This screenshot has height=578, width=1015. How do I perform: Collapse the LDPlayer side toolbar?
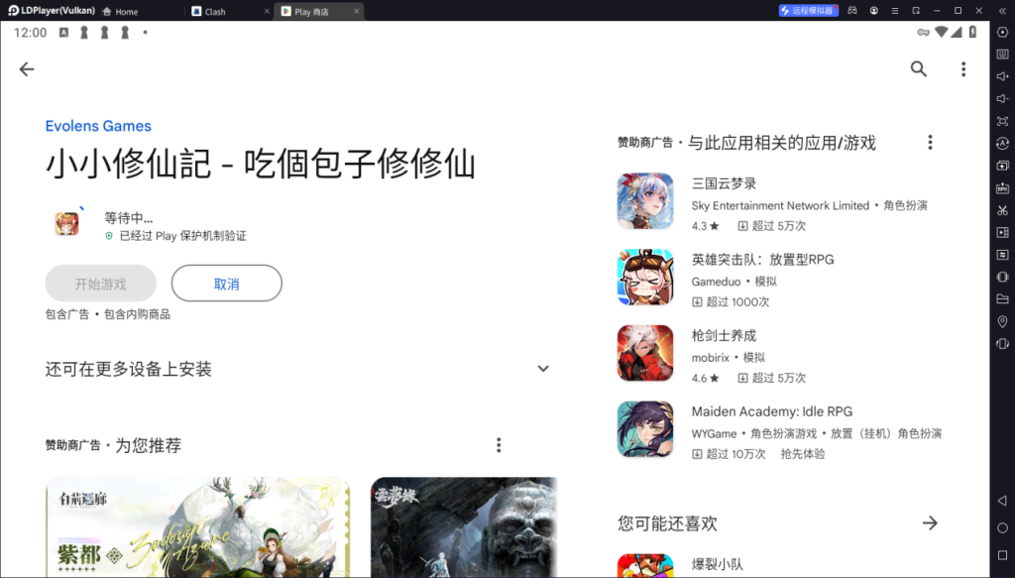coord(1003,10)
